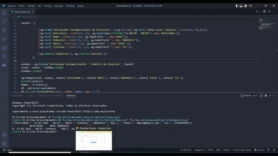The height and width of the screenshot is (156, 278).
Task: Change indentation via Espaços: 4
Action: [x=199, y=150]
